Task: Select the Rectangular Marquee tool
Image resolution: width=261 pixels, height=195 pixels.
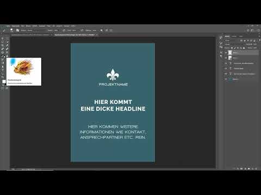Action: [x=7, y=38]
